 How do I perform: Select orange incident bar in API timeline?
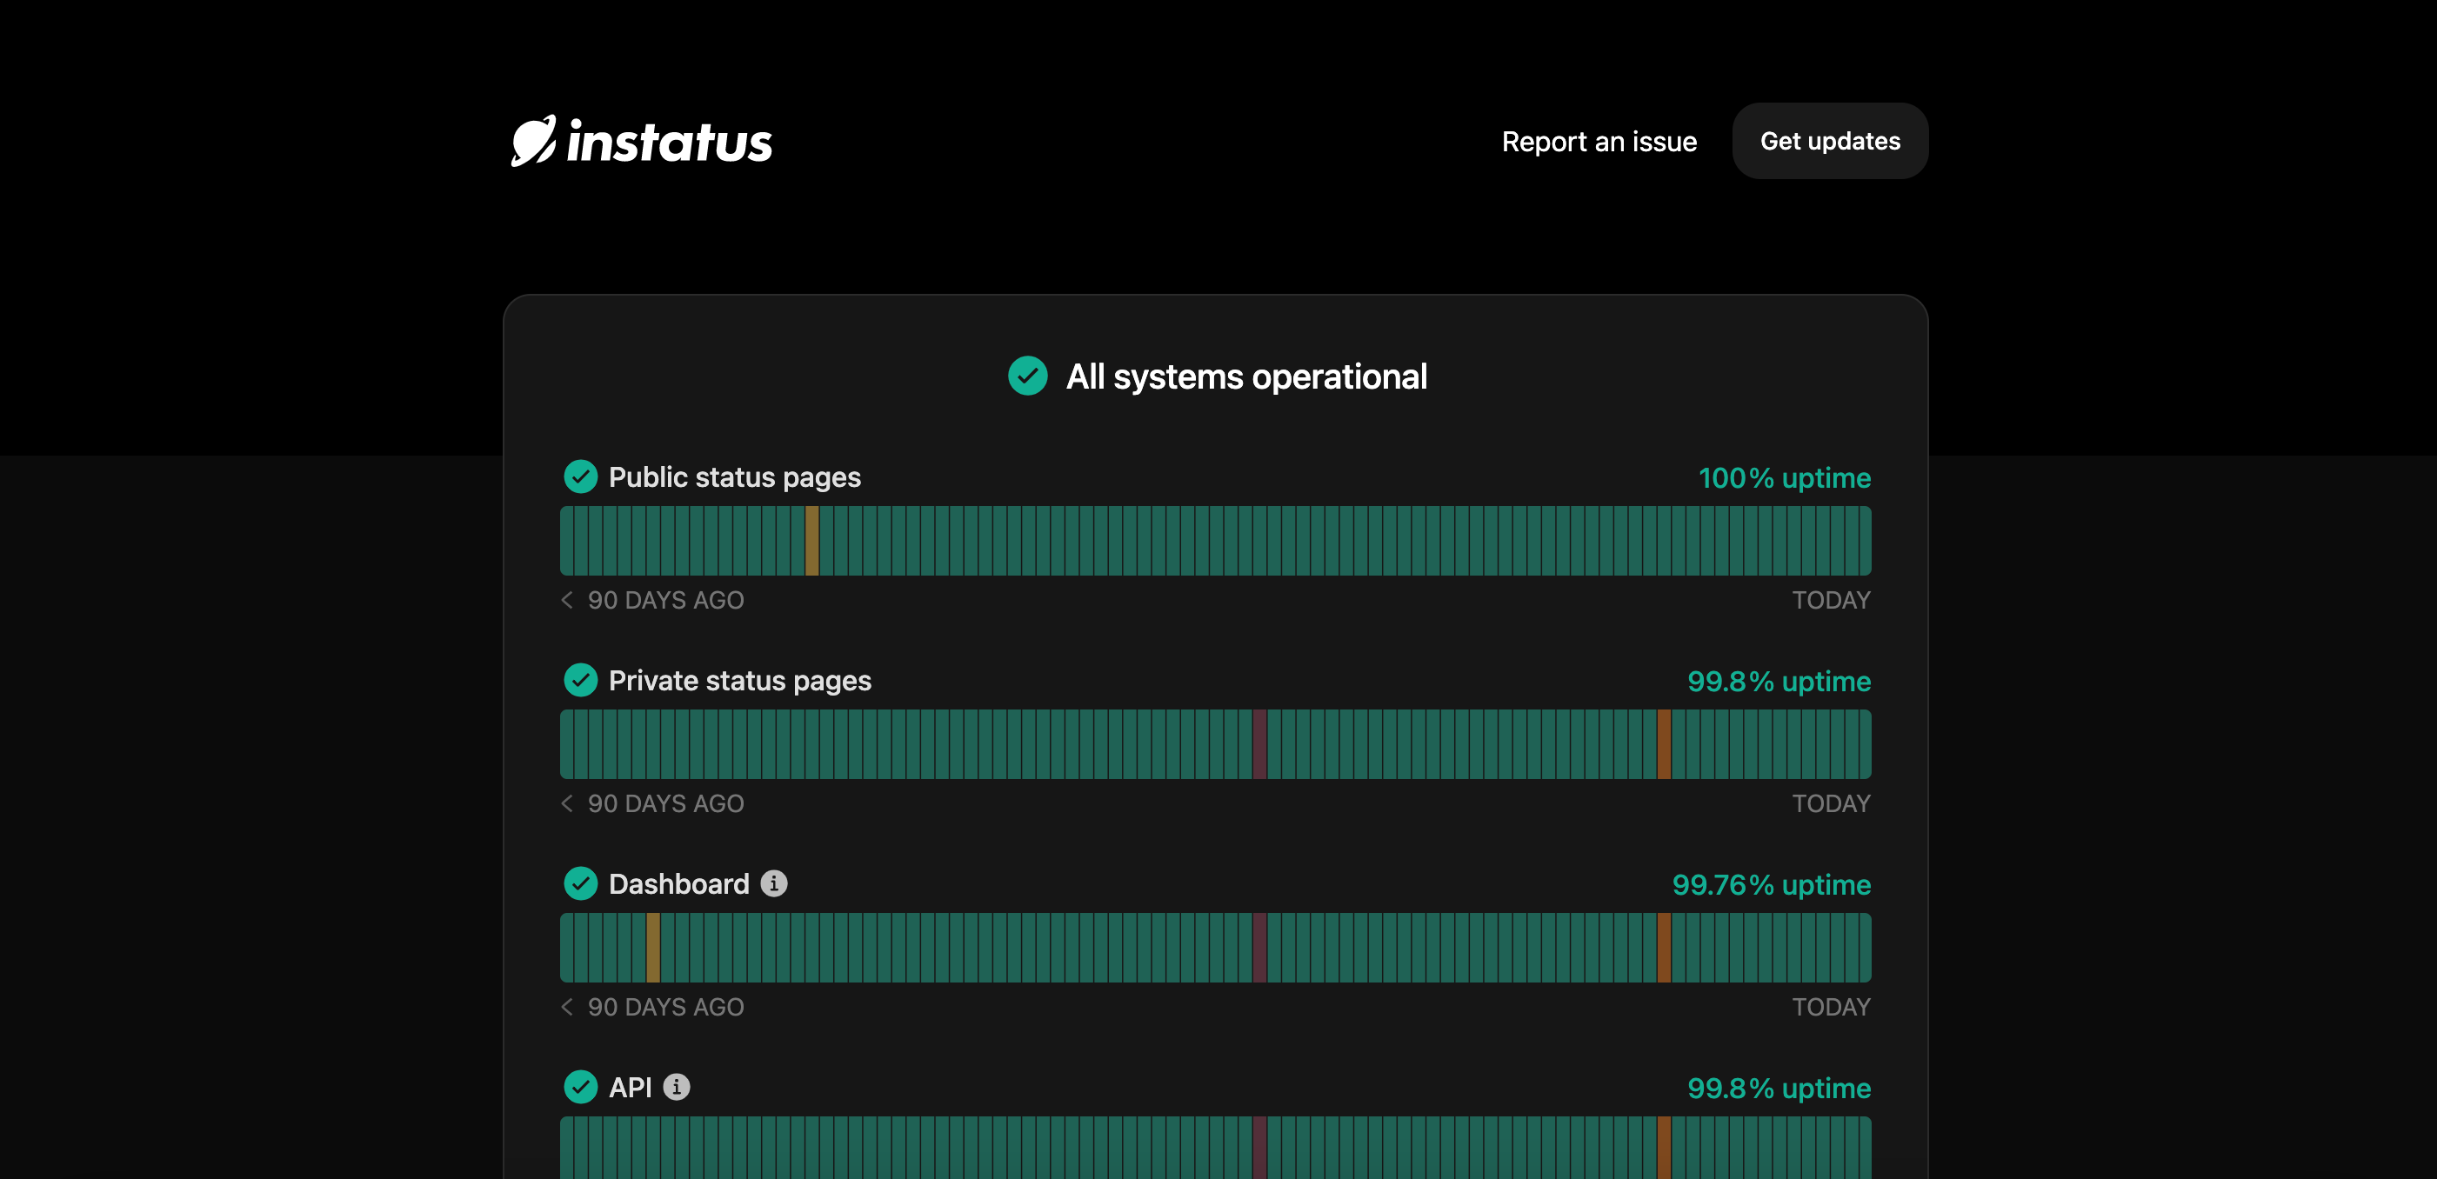point(1663,1148)
